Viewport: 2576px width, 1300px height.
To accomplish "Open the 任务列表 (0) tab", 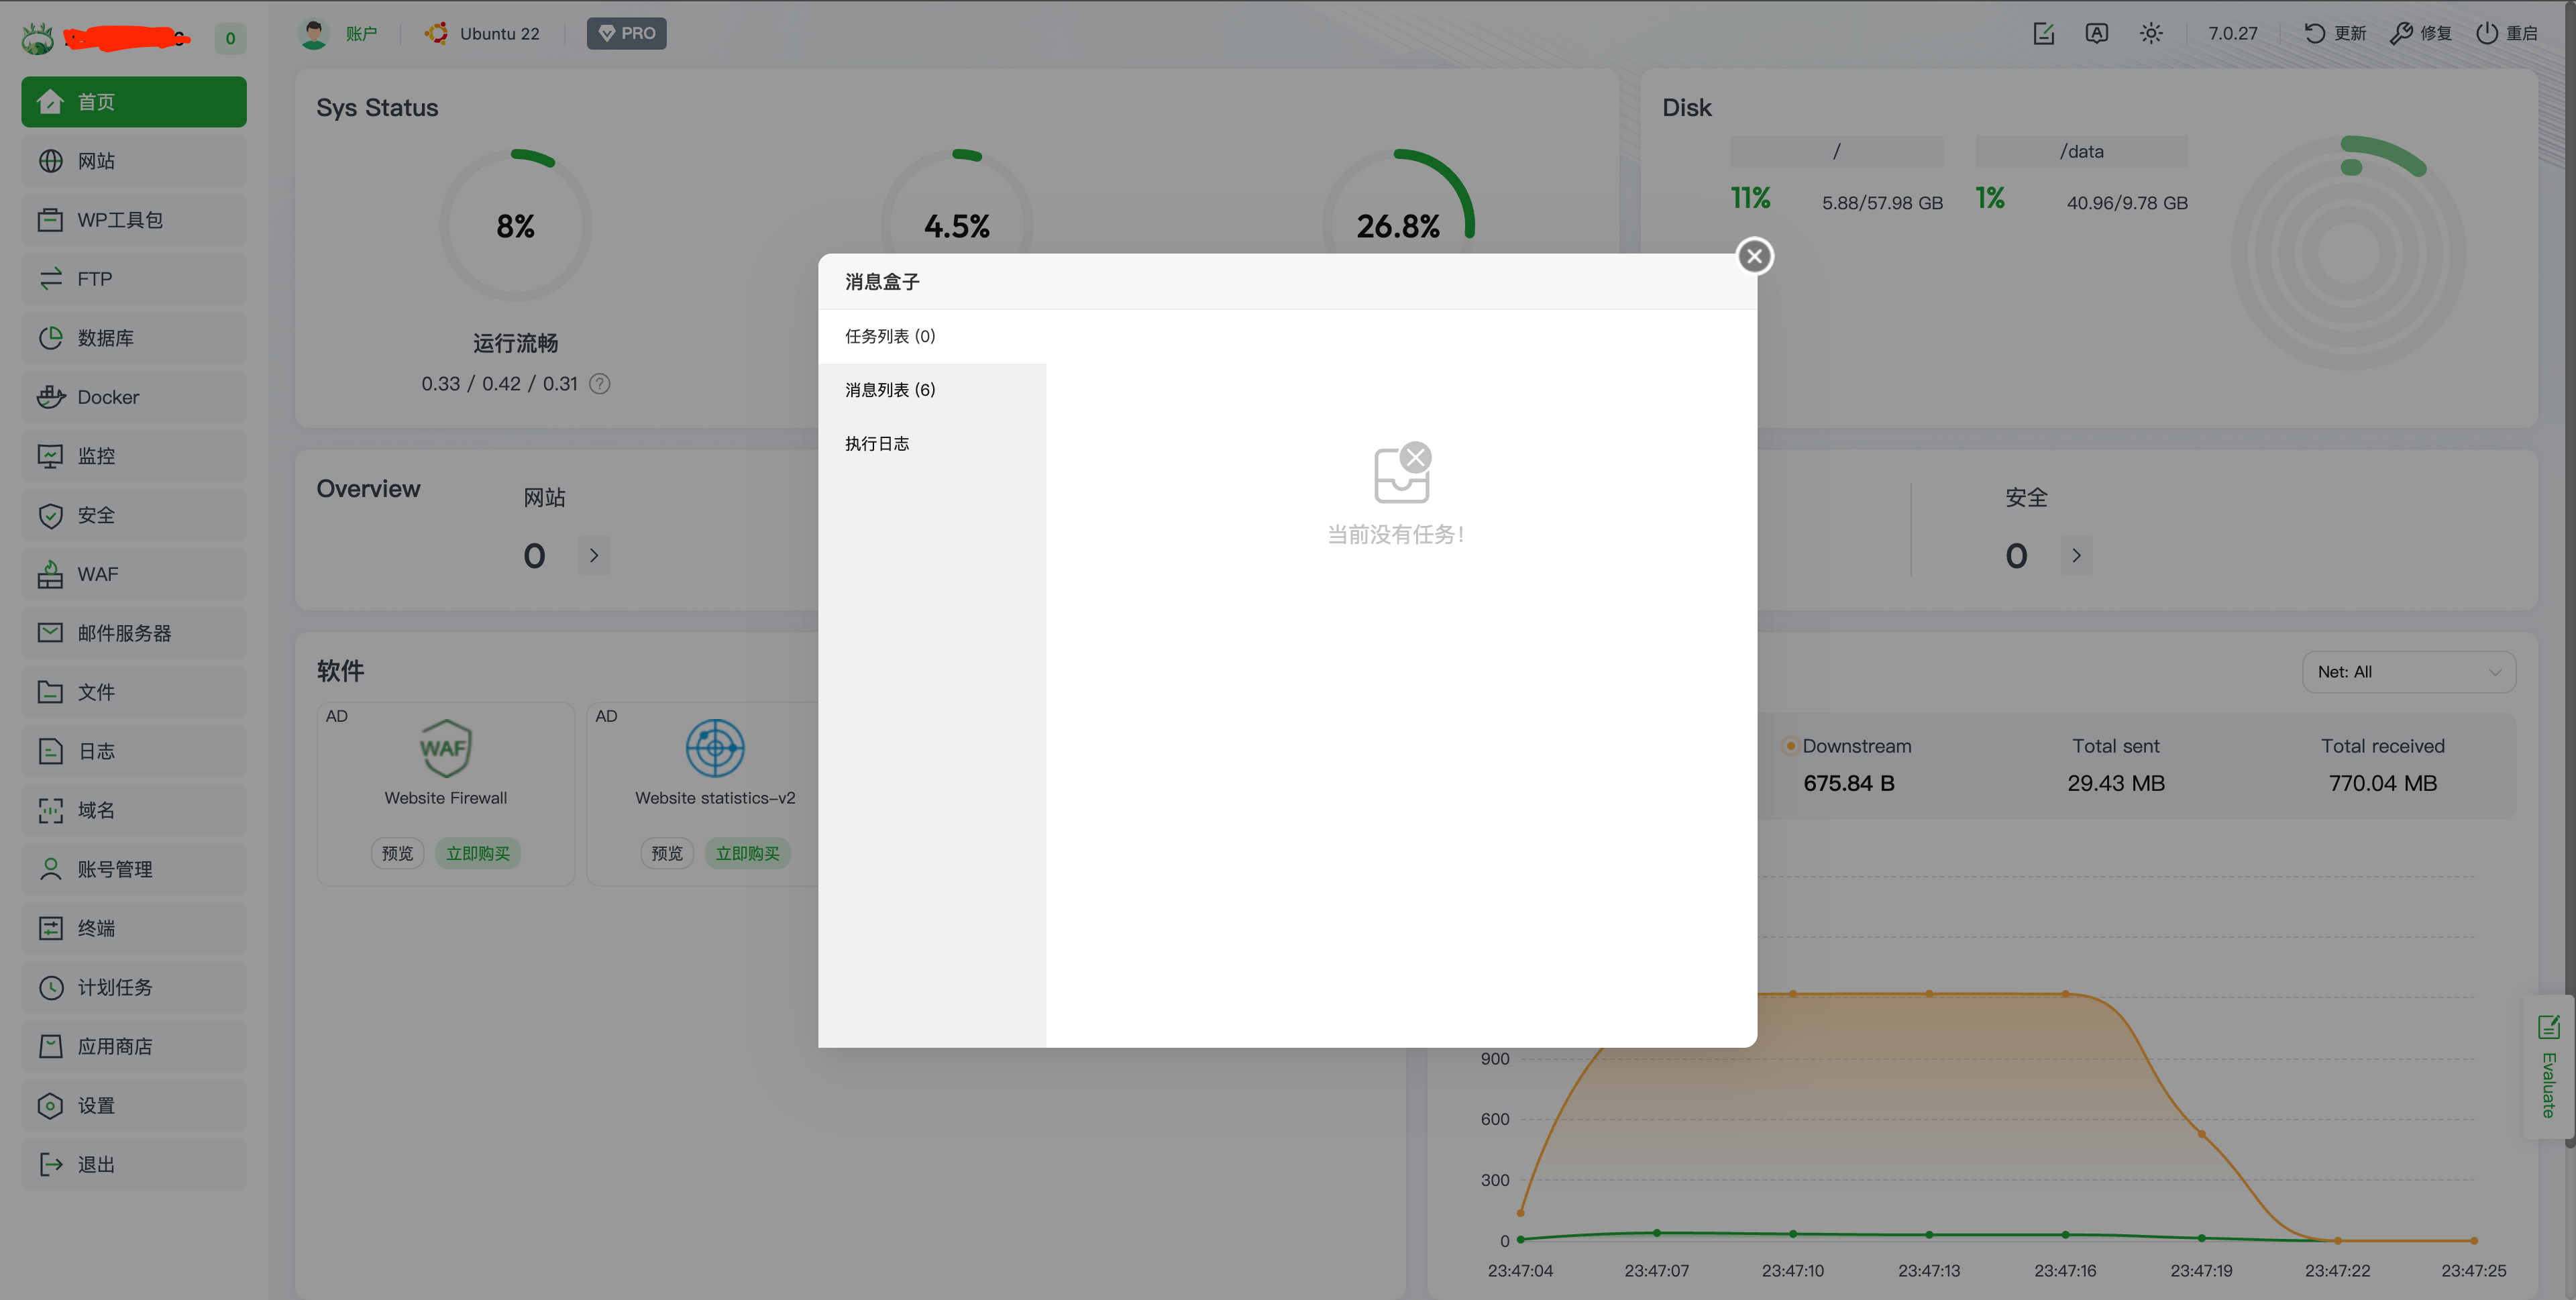I will pyautogui.click(x=890, y=336).
